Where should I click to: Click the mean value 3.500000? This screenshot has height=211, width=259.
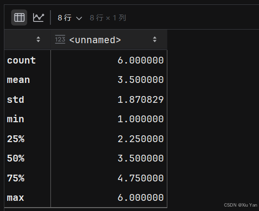click(x=141, y=80)
